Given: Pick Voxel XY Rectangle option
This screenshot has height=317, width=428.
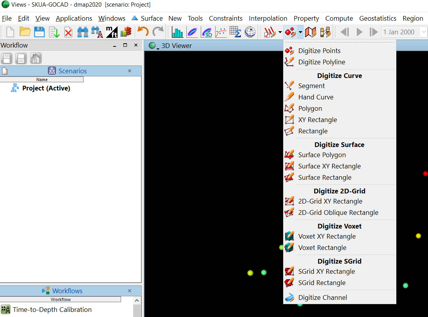Looking at the screenshot, I should (x=326, y=236).
